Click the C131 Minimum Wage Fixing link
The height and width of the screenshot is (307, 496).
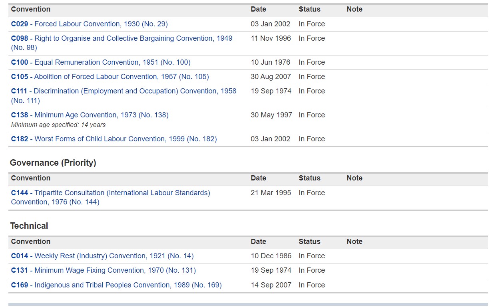pos(104,270)
